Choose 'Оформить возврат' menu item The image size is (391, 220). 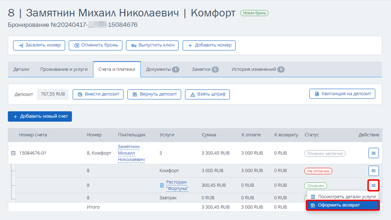(343, 205)
